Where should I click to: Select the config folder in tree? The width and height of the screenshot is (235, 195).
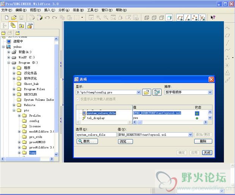tap(34, 121)
